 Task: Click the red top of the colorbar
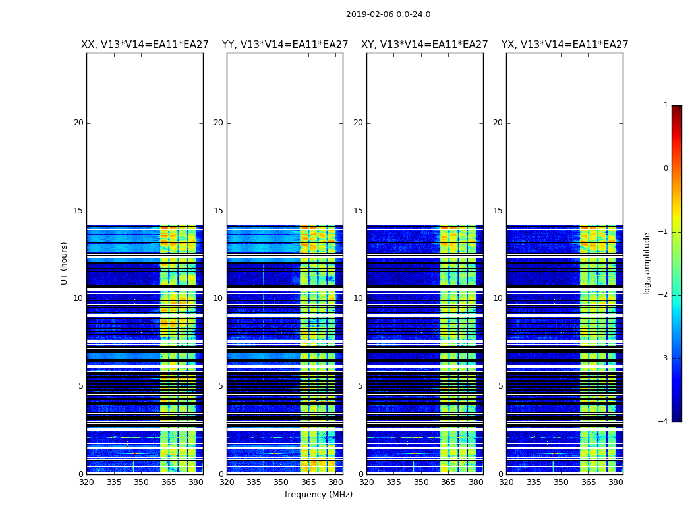[677, 109]
